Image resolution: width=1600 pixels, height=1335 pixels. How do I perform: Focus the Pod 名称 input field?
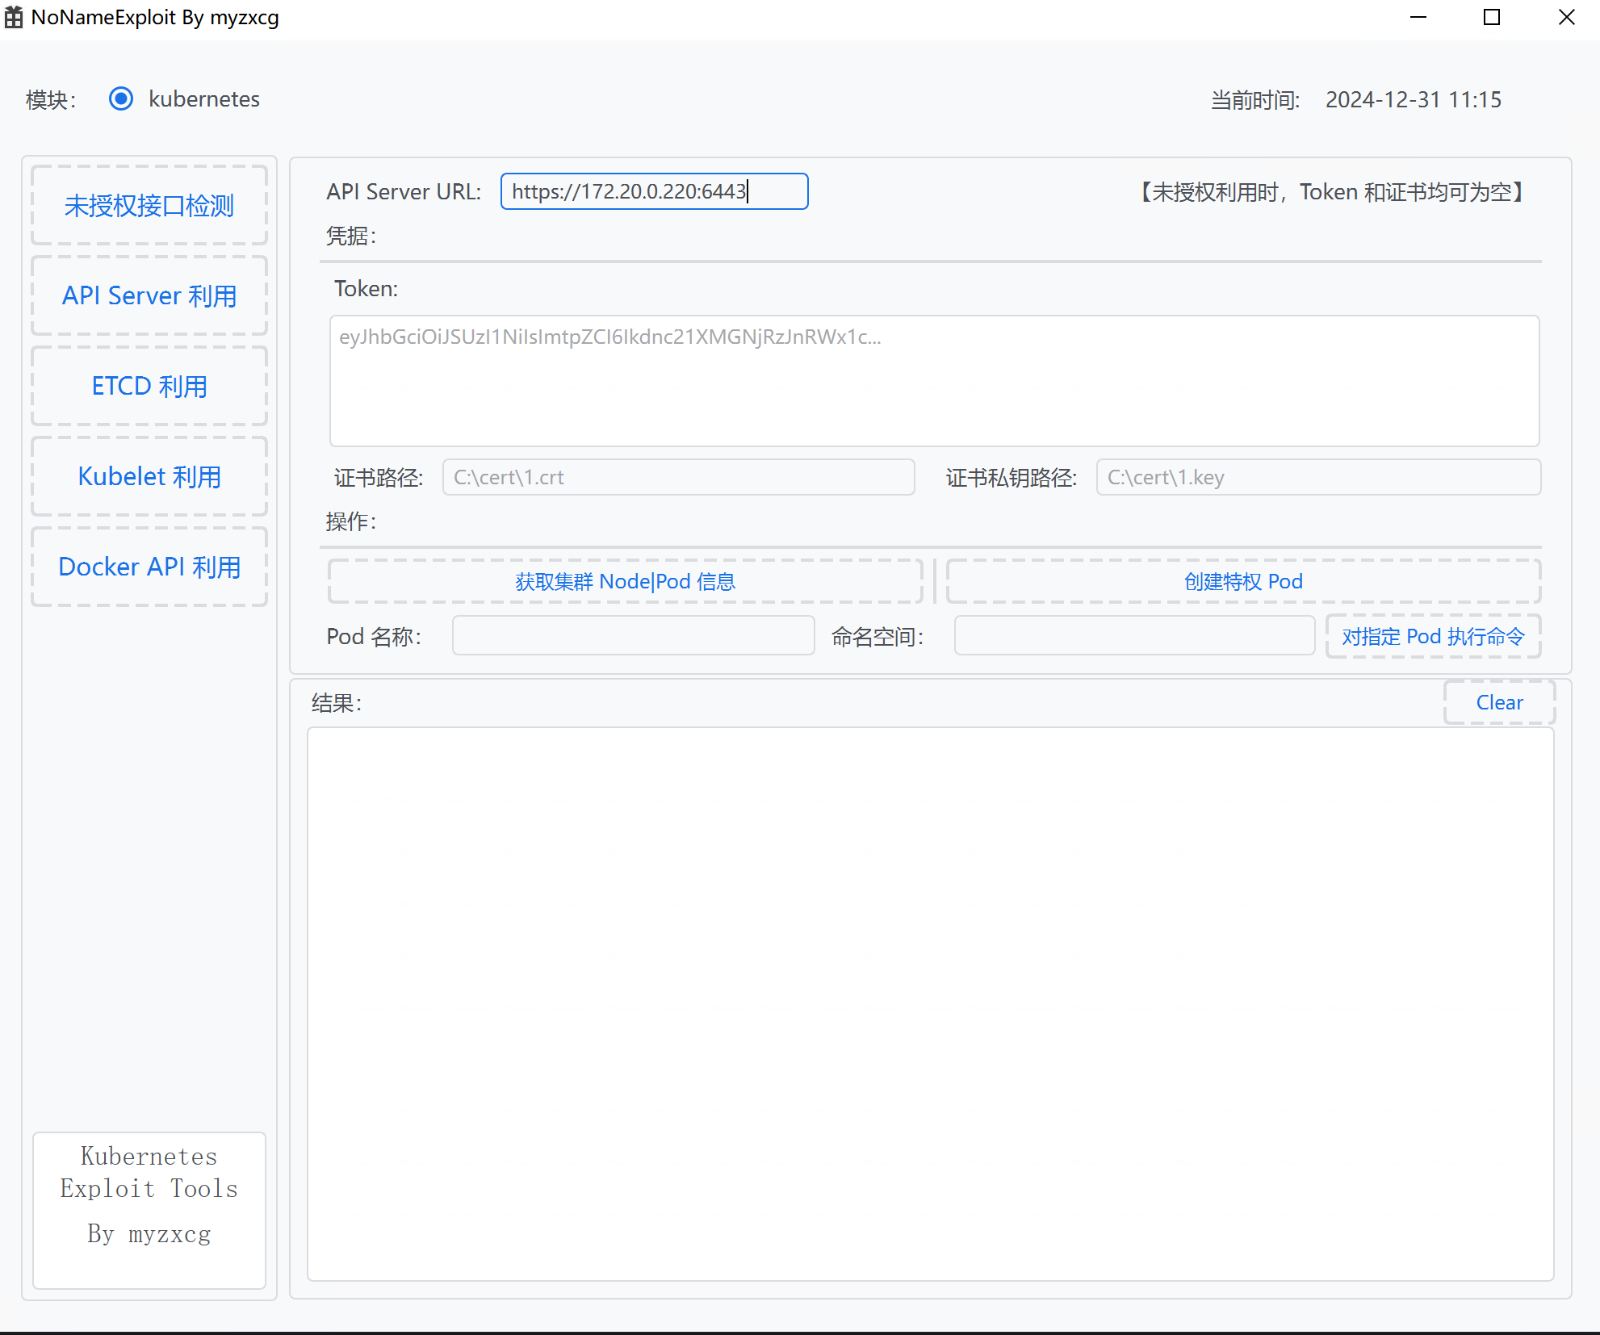pyautogui.click(x=633, y=636)
